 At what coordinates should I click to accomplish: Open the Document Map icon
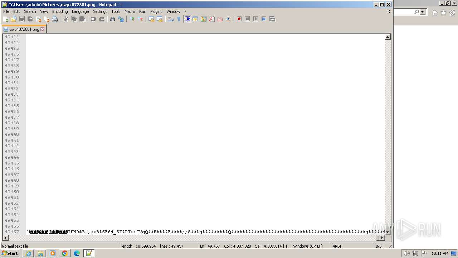204,19
